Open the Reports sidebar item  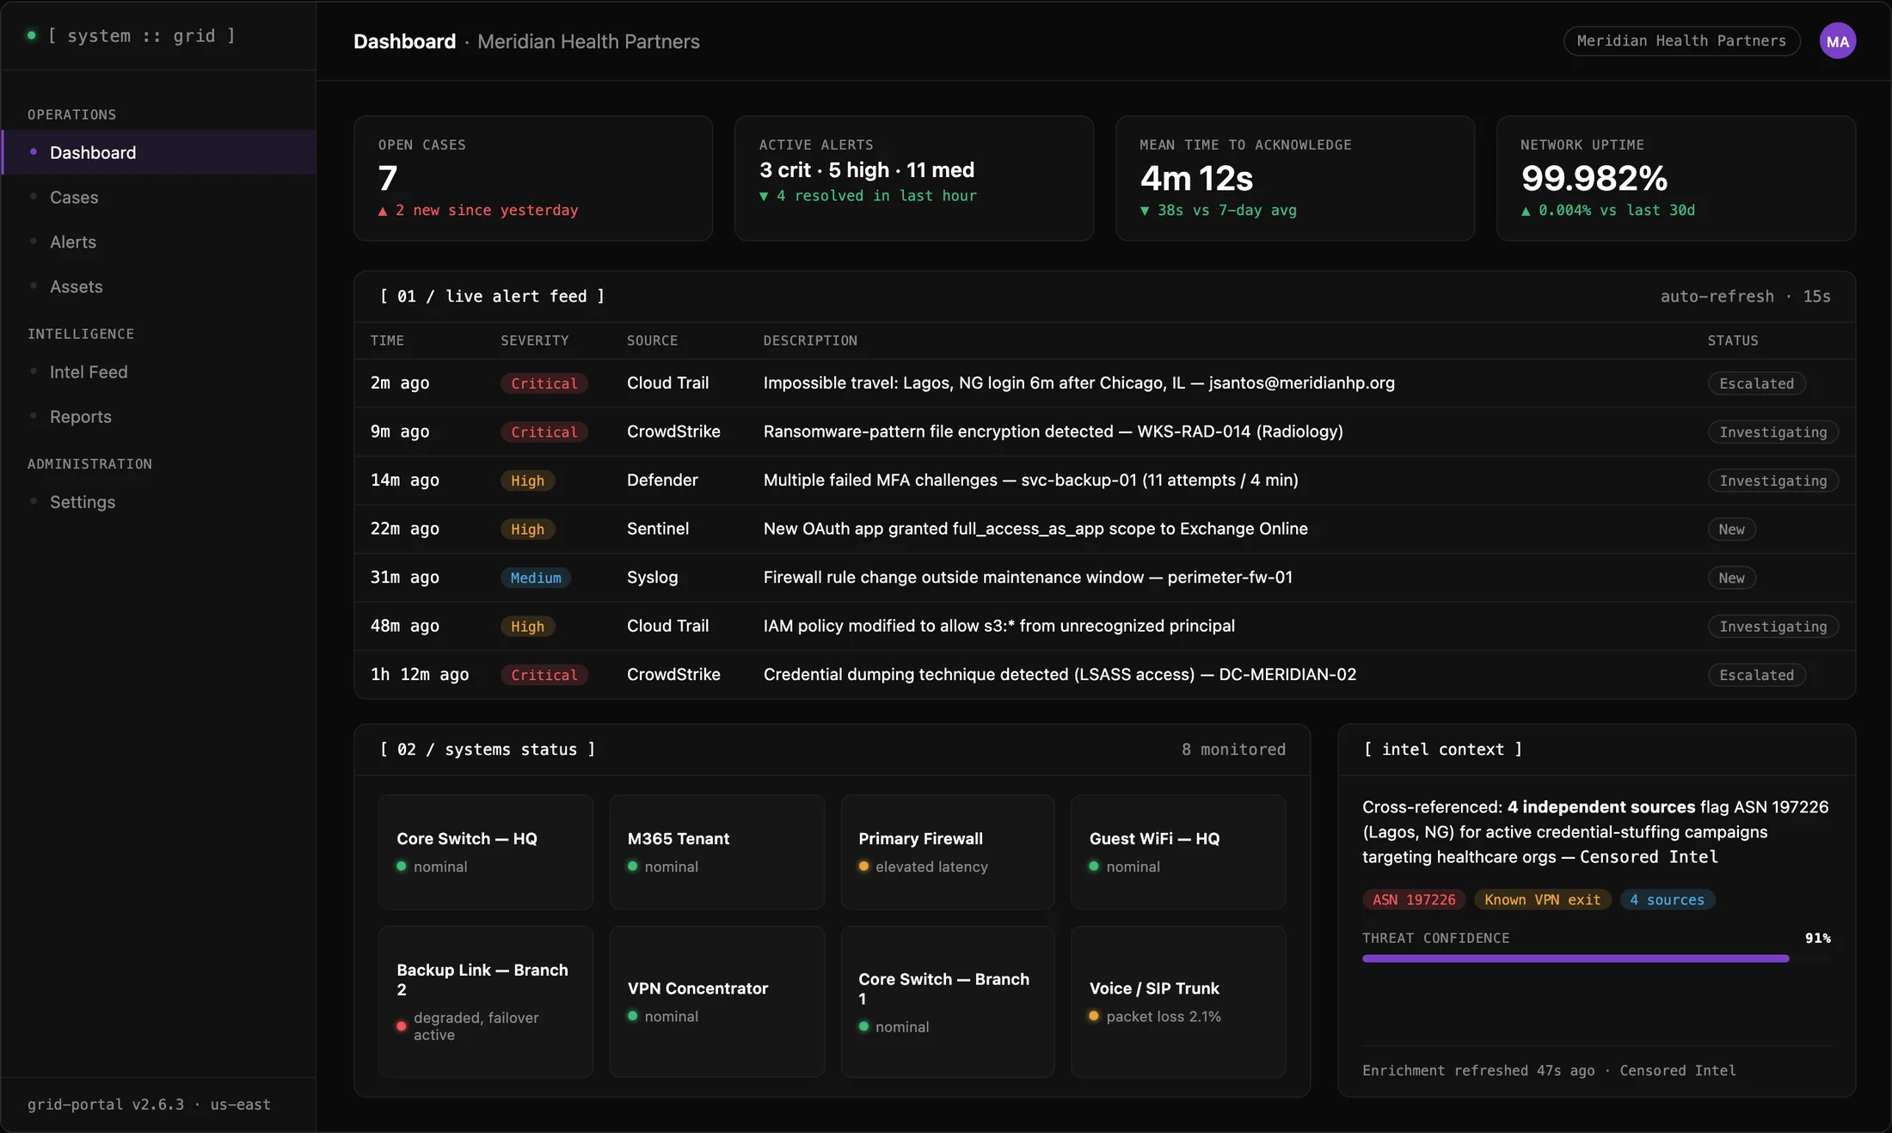pos(158,416)
